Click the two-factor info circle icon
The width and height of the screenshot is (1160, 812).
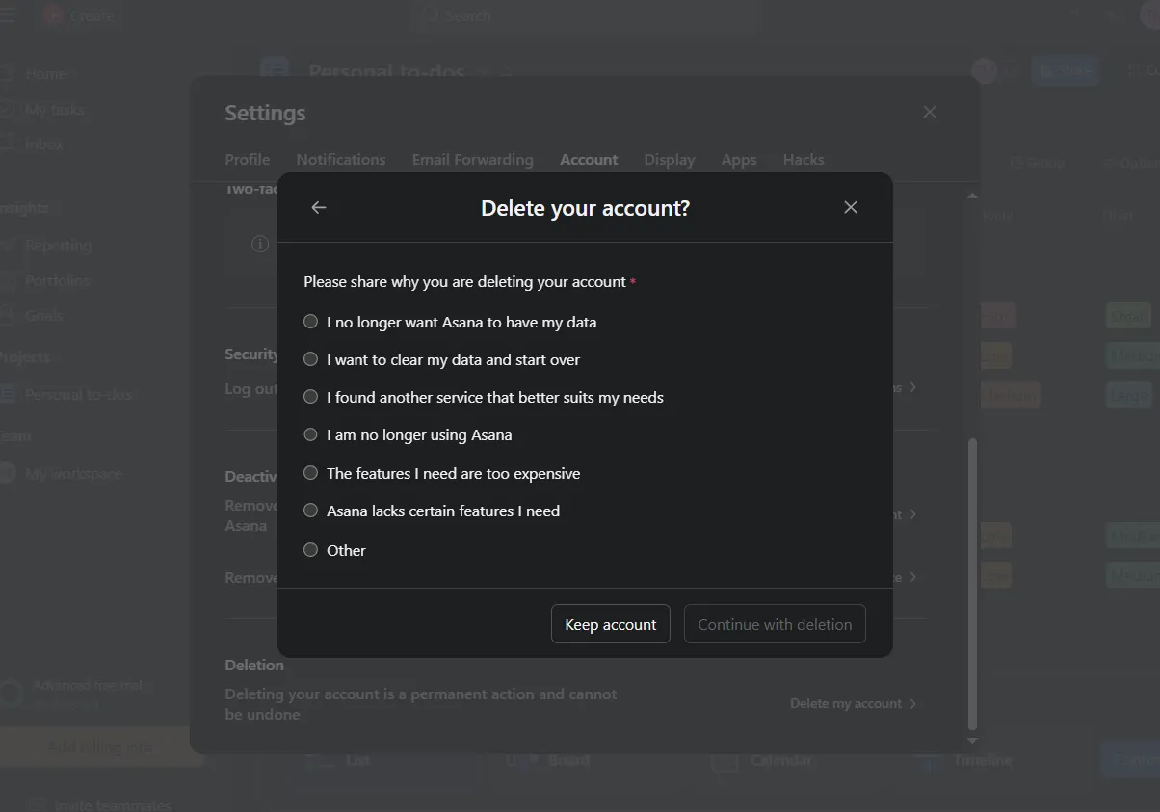tap(259, 245)
